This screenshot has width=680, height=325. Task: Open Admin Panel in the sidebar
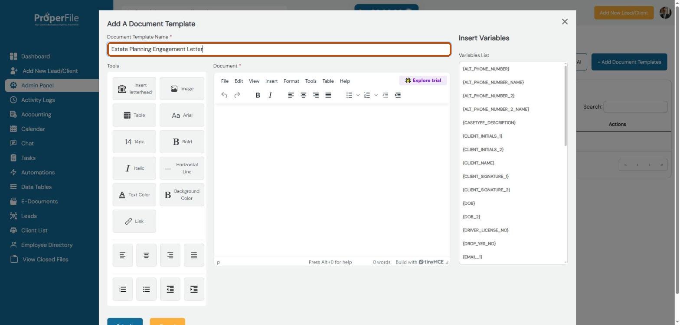pyautogui.click(x=52, y=86)
